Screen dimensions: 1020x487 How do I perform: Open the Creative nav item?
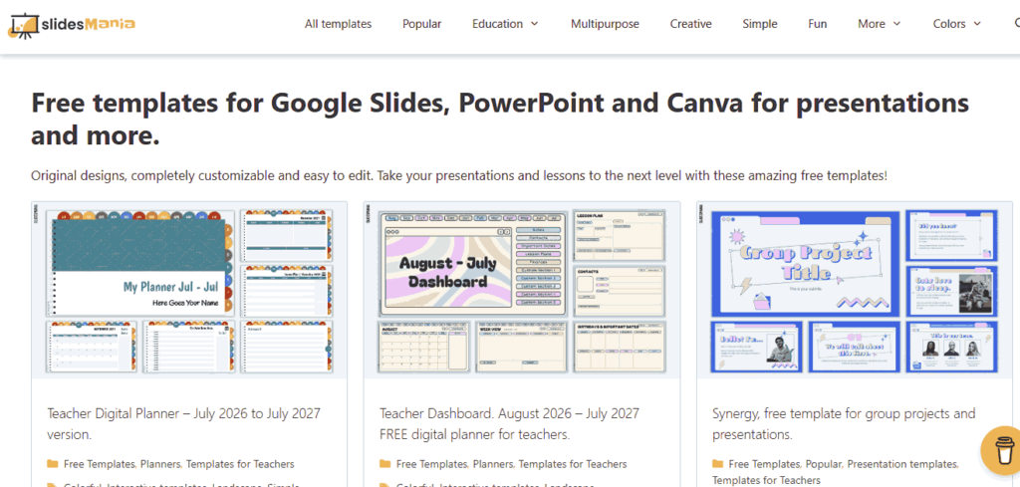pyautogui.click(x=691, y=24)
